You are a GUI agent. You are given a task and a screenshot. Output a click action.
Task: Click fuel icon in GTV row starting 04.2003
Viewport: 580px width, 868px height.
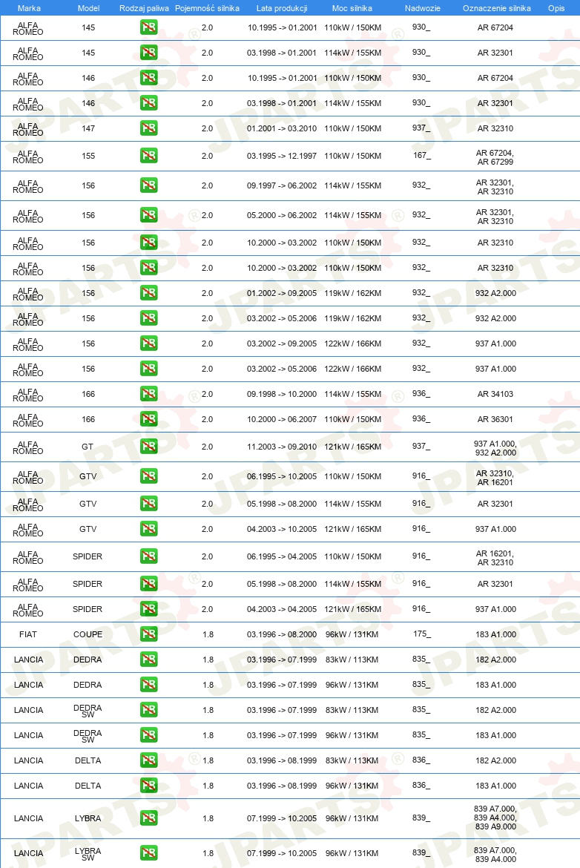[x=149, y=529]
